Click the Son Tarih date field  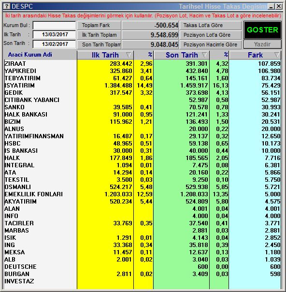(54, 44)
